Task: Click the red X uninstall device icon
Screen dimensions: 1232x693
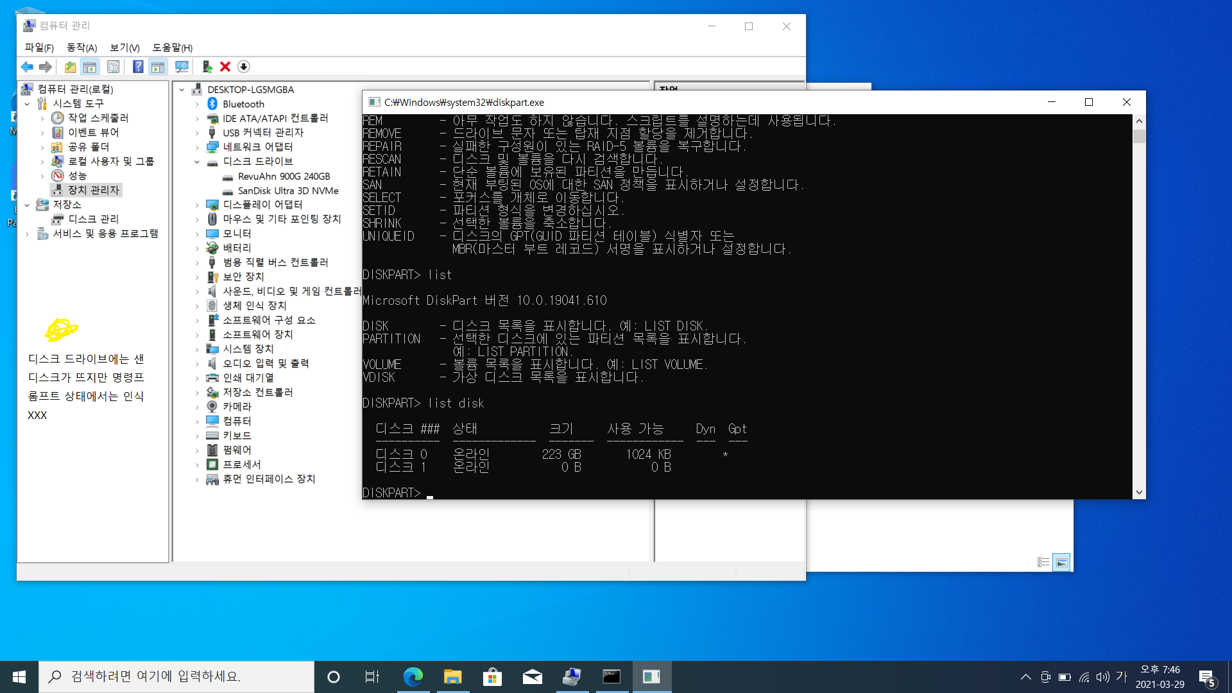Action: point(225,67)
